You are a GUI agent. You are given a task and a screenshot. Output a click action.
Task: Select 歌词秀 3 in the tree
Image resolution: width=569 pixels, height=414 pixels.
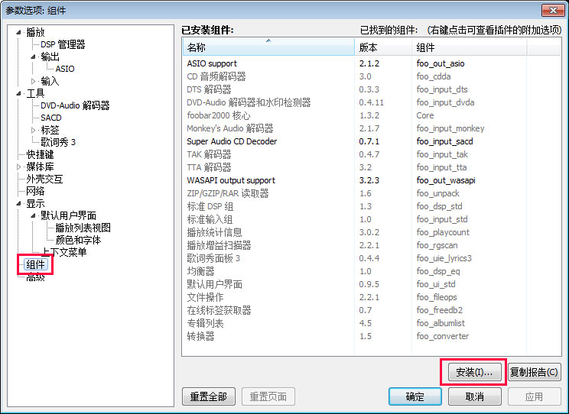click(58, 142)
